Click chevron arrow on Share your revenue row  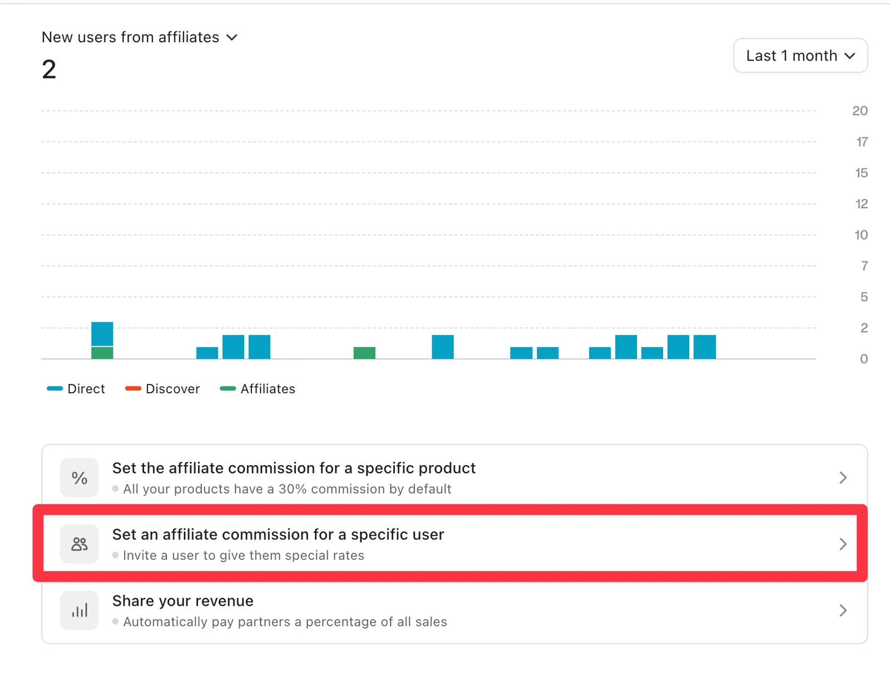pos(843,610)
